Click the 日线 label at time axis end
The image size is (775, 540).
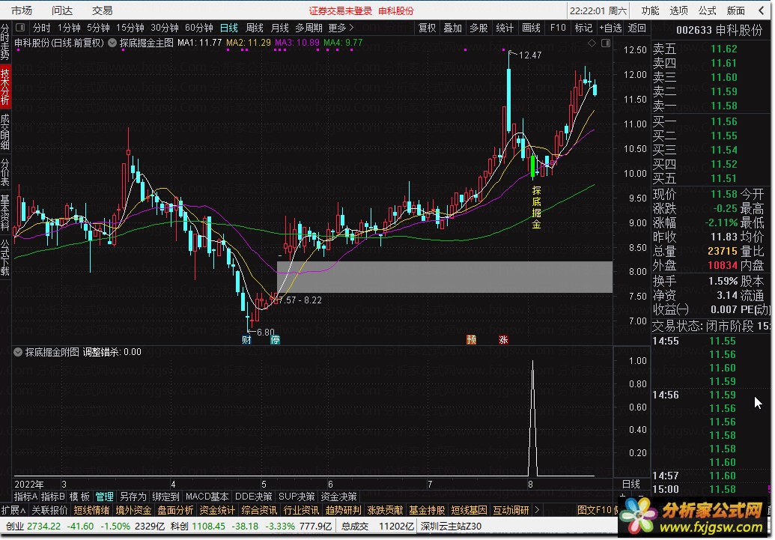point(631,484)
